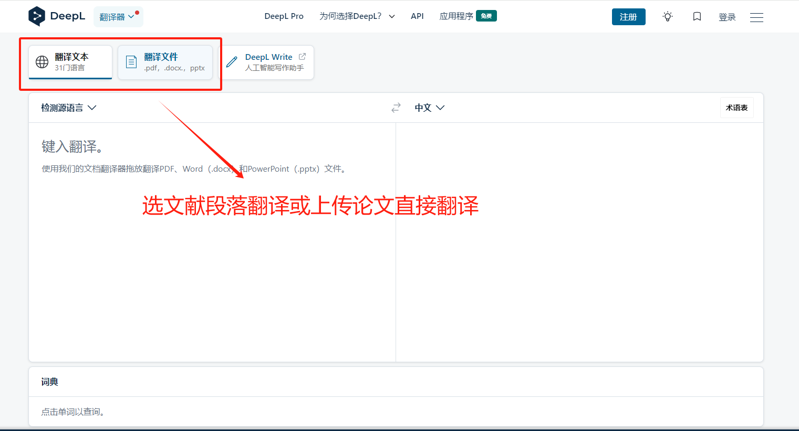Click the document icon on 翻译文件 tab
This screenshot has width=799, height=431.
click(131, 62)
